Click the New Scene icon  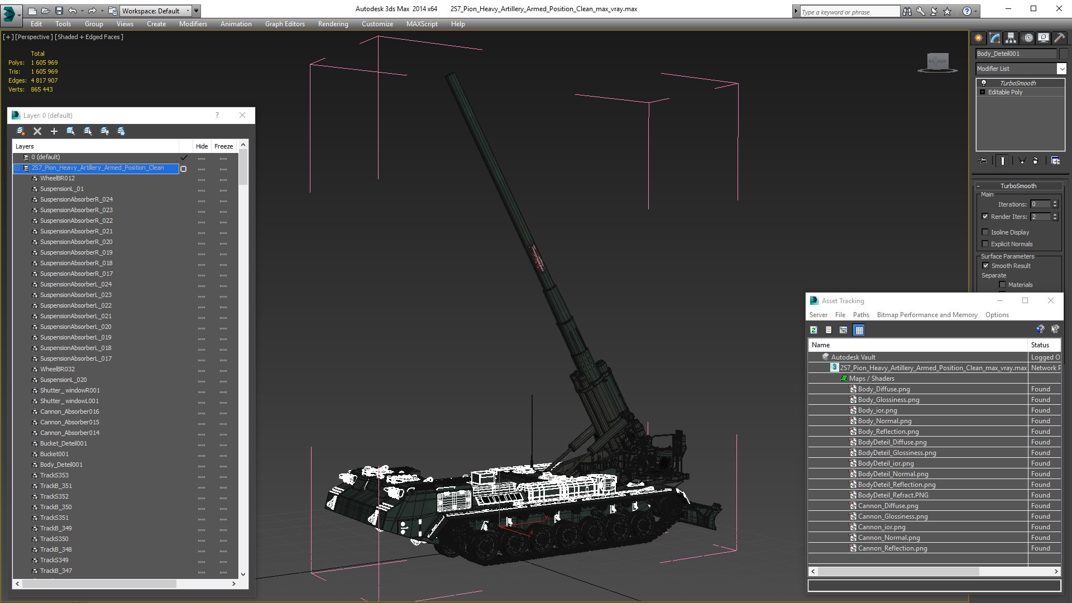pos(32,11)
